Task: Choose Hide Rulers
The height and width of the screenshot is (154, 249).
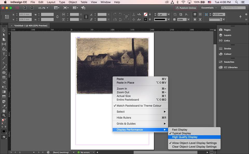Action: click(140, 118)
